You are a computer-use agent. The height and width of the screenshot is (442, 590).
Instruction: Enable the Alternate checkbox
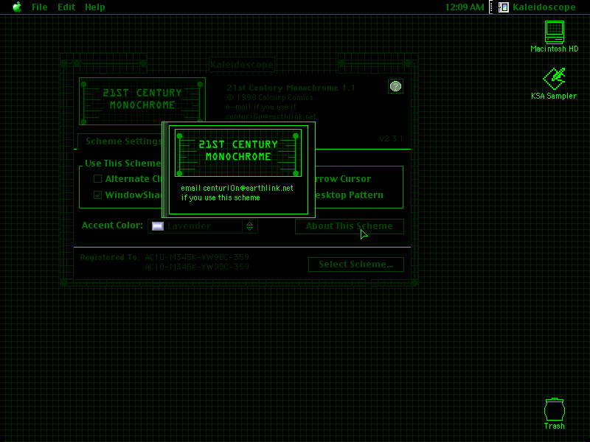coord(98,178)
